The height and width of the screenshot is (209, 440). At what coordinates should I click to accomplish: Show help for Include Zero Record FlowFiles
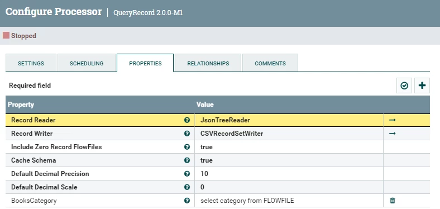tap(187, 147)
